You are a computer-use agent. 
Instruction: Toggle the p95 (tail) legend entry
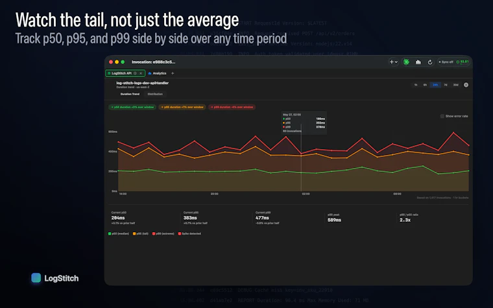(x=141, y=233)
